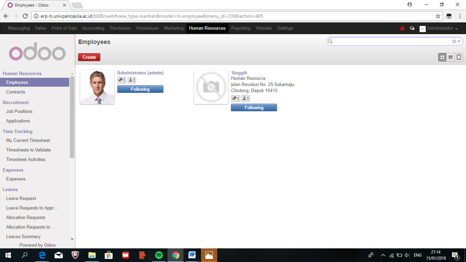Go to the Warehouse menu
This screenshot has width=466, height=262.
pos(147,28)
